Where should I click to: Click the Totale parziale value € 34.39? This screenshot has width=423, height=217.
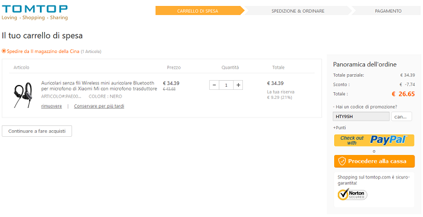click(x=408, y=75)
